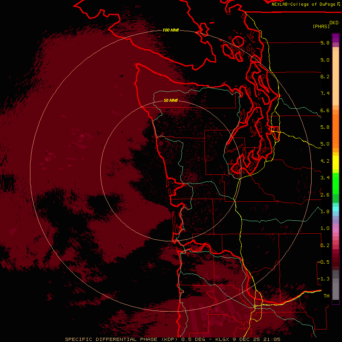Click the 7.4 legend value
Viewport: 342px width, 342px height.
pyautogui.click(x=325, y=93)
